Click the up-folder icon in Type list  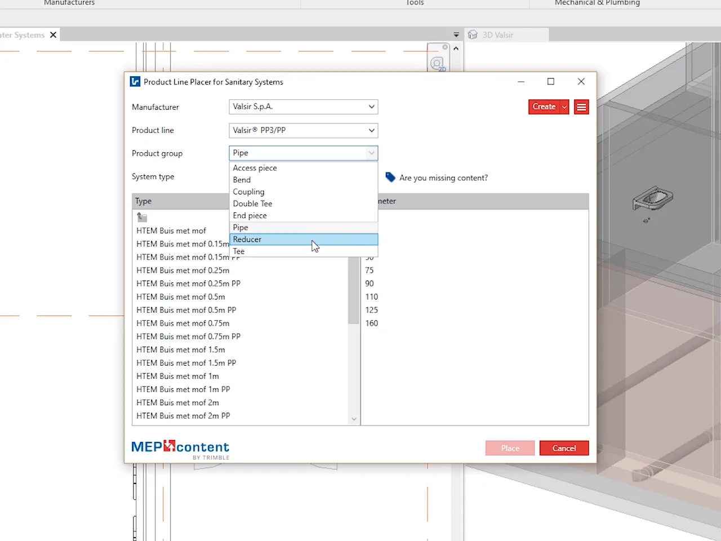point(142,217)
